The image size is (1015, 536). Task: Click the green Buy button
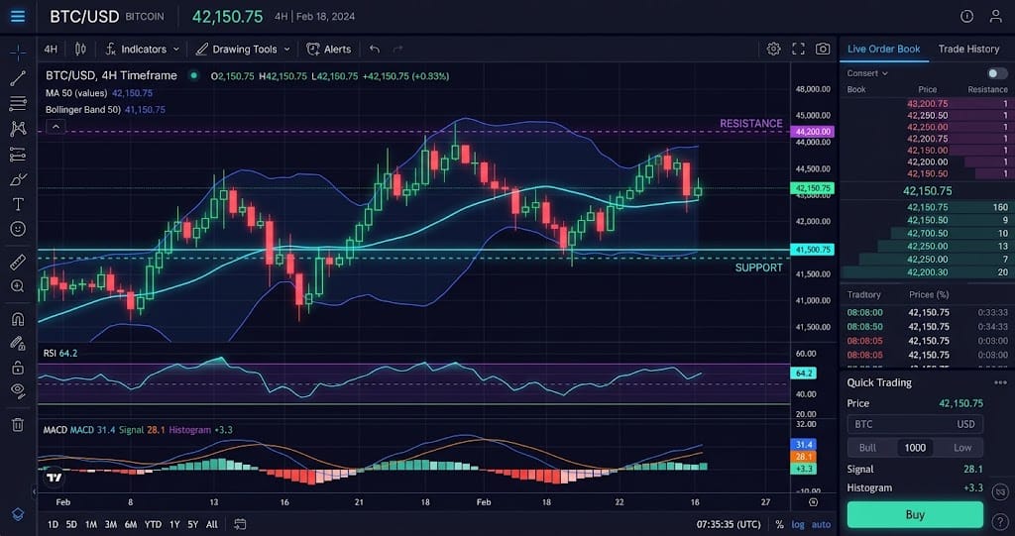pyautogui.click(x=915, y=514)
